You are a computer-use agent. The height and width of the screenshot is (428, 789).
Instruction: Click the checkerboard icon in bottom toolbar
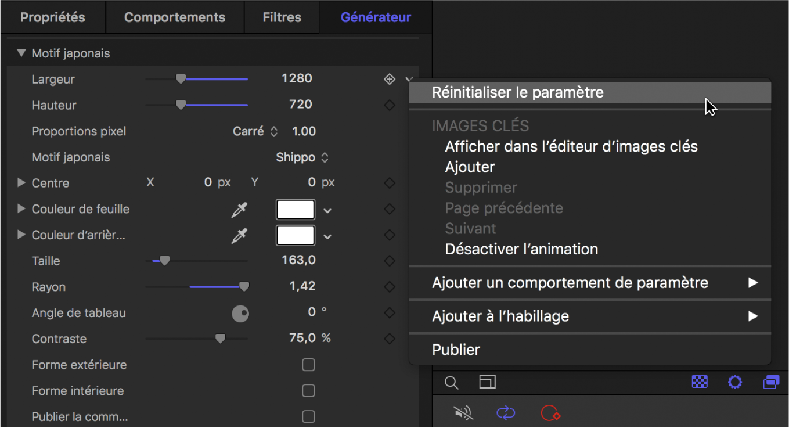[x=700, y=382]
